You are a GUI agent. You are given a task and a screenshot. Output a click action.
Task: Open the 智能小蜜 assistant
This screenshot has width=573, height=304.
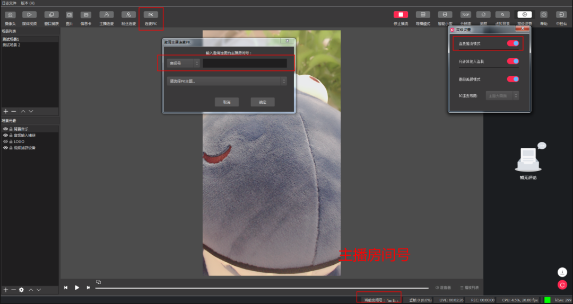click(445, 15)
